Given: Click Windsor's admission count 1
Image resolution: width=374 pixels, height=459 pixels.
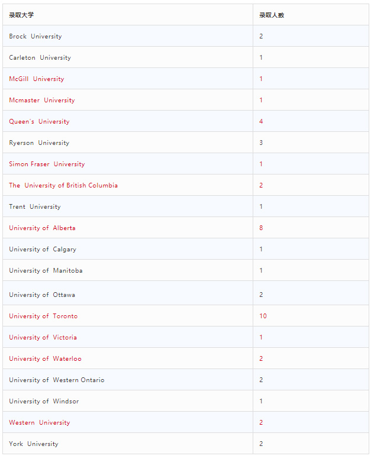Looking at the screenshot, I should (261, 401).
